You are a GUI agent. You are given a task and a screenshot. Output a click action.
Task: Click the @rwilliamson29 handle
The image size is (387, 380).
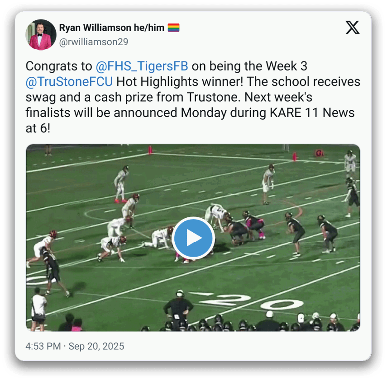pyautogui.click(x=94, y=42)
